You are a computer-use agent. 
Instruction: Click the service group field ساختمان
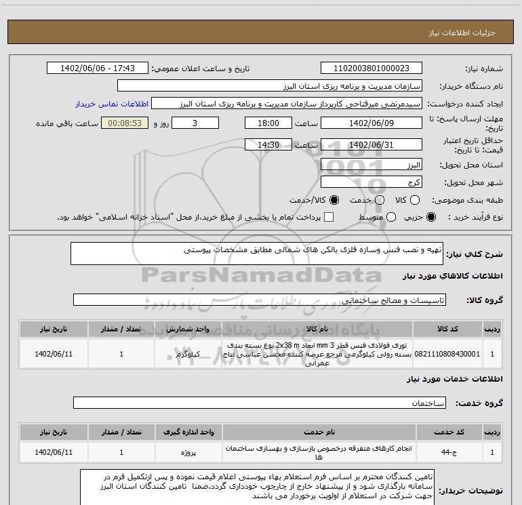coord(260,403)
